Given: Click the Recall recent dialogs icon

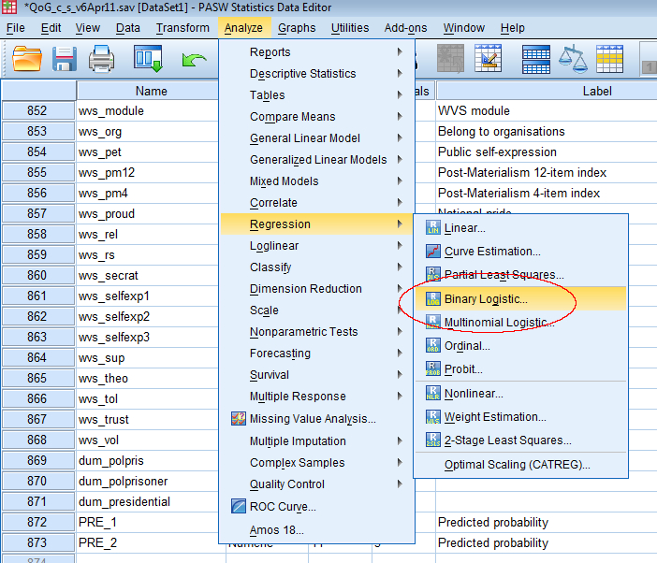Looking at the screenshot, I should point(148,60).
